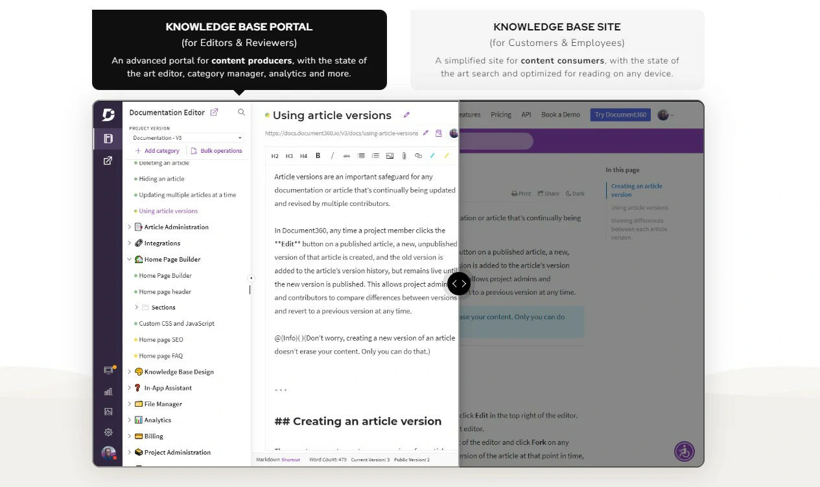Apply H3 heading in the editor toolbar
Viewport: 820px width, 487px height.
point(289,156)
